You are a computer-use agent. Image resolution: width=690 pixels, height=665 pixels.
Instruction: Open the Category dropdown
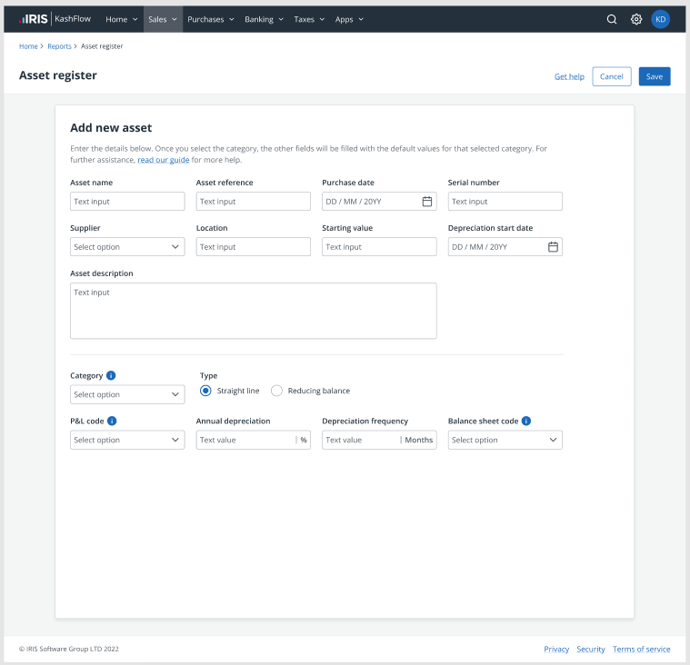tap(127, 394)
